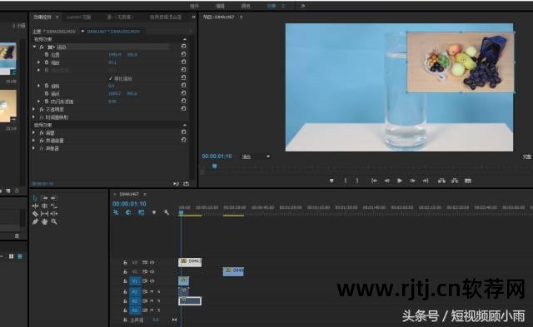This screenshot has width=533, height=327.
Task: Open Timeline Display Settings wrench
Action: coord(167,212)
